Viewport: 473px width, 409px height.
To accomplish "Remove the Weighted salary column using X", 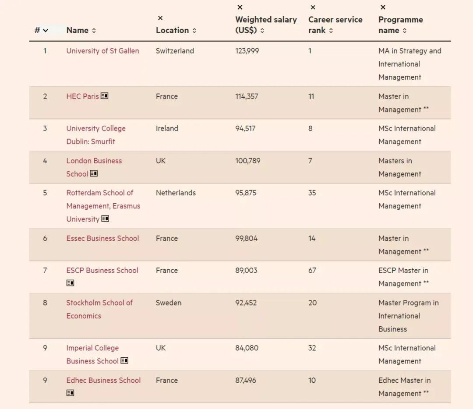I will pyautogui.click(x=240, y=7).
